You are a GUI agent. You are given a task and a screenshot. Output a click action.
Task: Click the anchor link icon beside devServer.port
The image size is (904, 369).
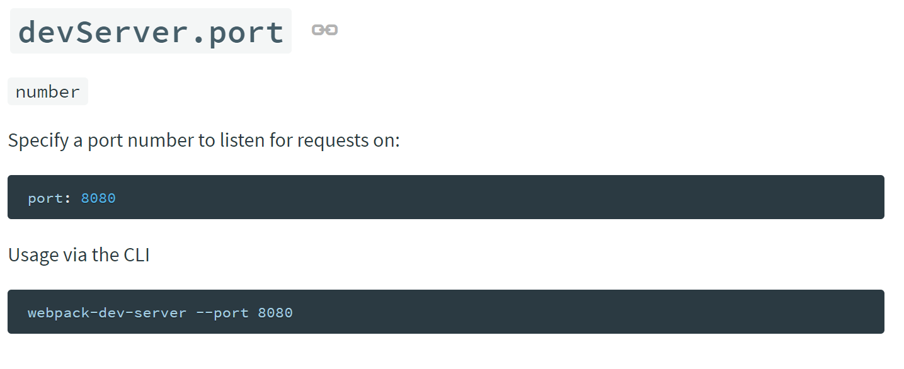point(324,30)
